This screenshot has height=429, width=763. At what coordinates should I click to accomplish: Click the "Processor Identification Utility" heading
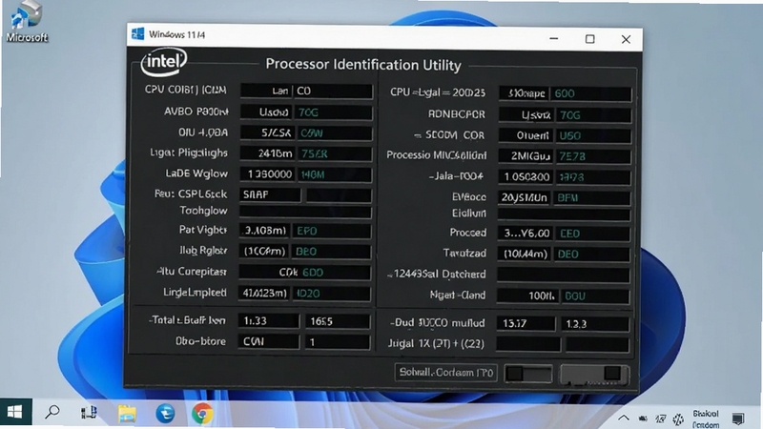tap(363, 65)
